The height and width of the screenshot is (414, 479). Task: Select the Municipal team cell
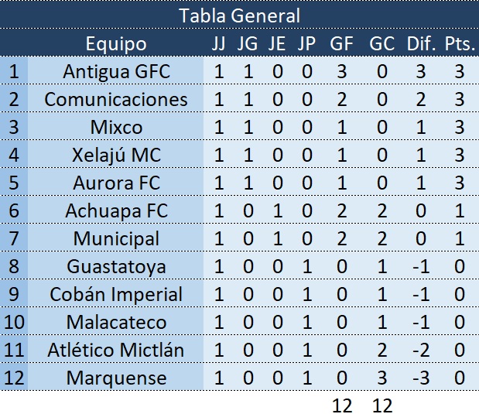click(116, 238)
